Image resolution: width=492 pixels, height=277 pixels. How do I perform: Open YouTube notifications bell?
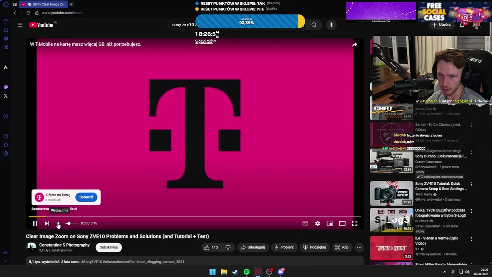tap(462, 25)
